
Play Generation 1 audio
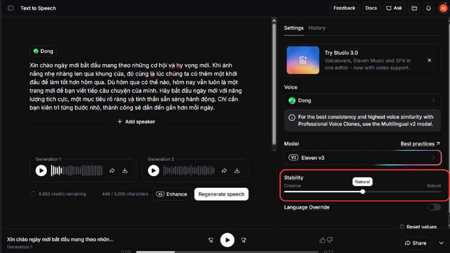click(41, 171)
